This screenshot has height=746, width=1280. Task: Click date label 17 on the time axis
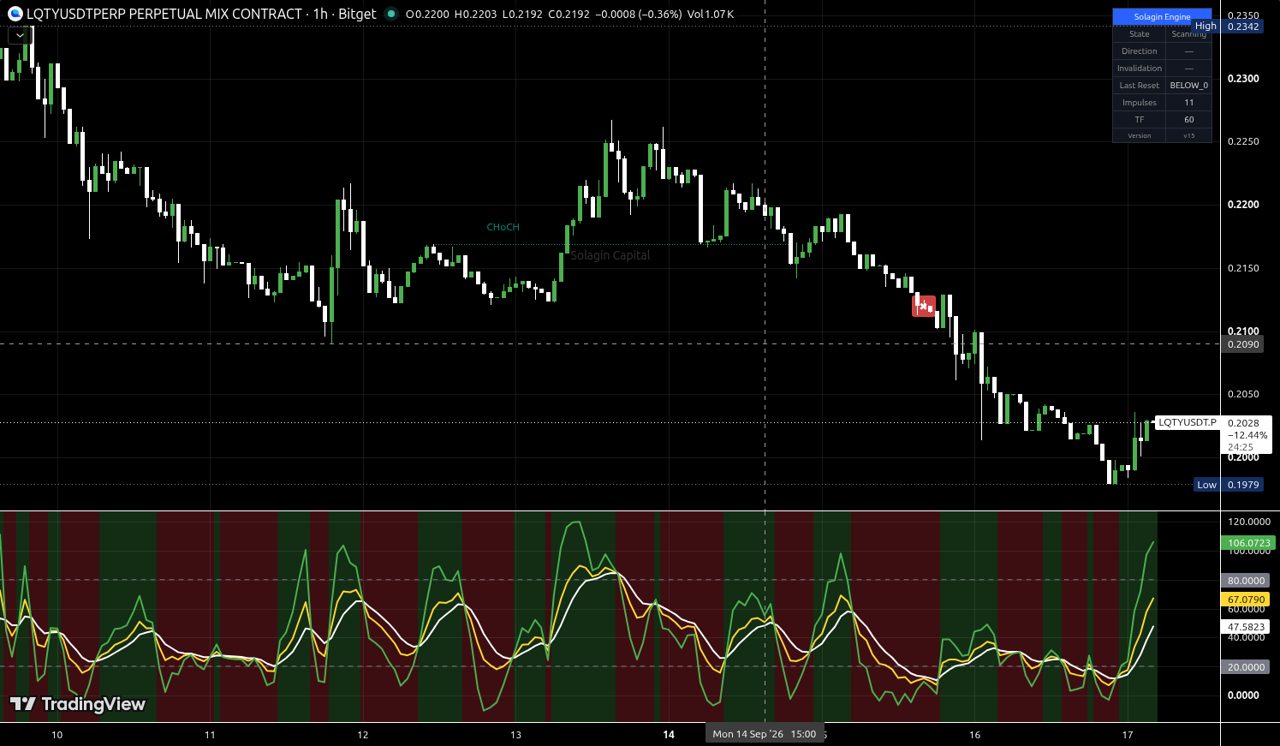coord(1128,735)
